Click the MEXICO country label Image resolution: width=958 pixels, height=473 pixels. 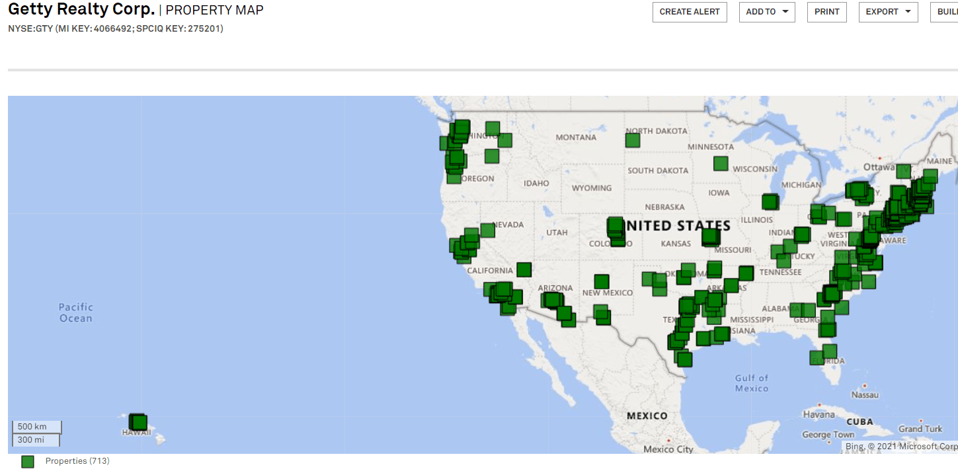pos(647,416)
